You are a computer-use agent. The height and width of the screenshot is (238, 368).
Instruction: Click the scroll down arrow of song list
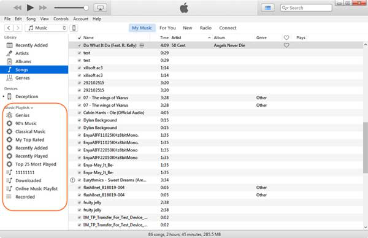366,227
